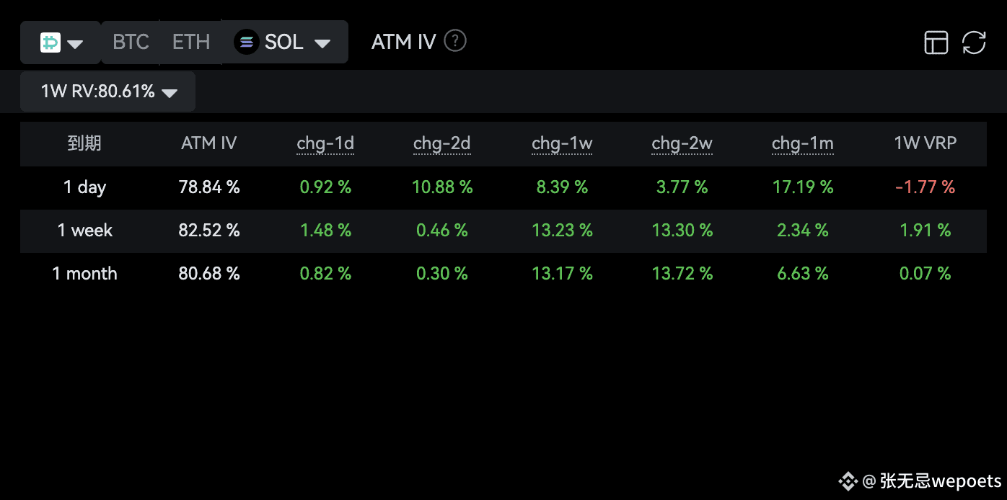Select the 1 week row
This screenshot has height=500, width=1007.
503,231
